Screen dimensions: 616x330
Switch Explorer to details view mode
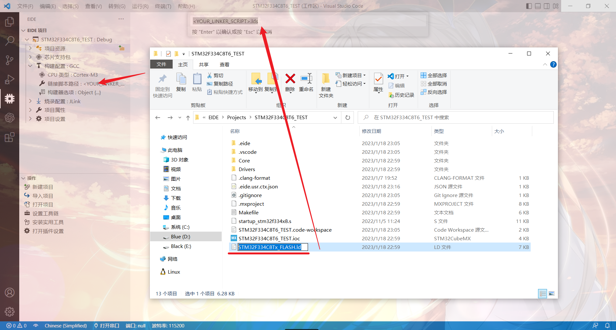543,293
